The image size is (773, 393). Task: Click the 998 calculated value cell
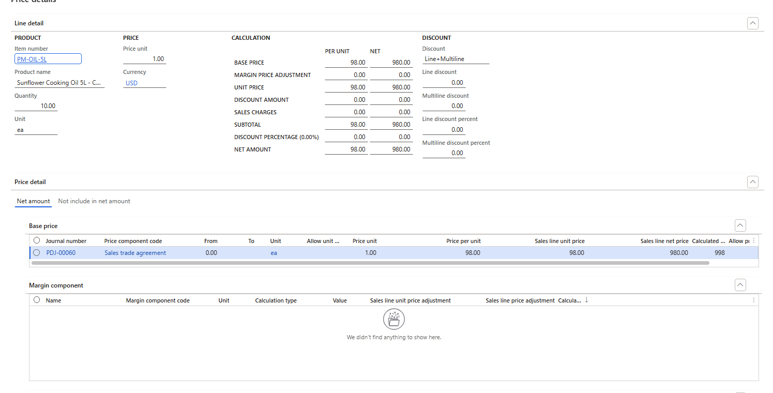point(719,253)
